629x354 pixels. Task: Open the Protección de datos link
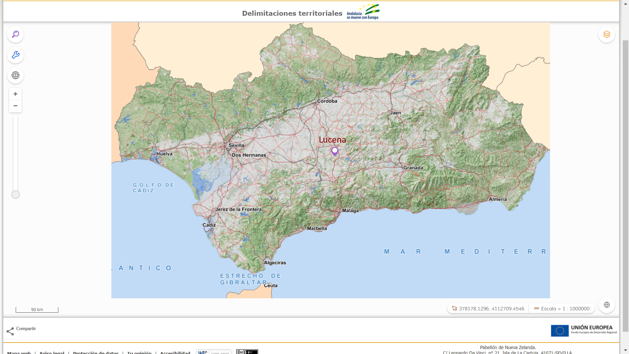[x=96, y=353]
